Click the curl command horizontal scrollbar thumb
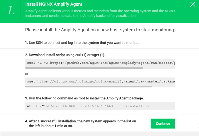 [84, 68]
